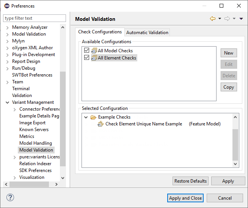Click the forward navigation arrow icon
This screenshot has width=248, height=208.
click(227, 19)
